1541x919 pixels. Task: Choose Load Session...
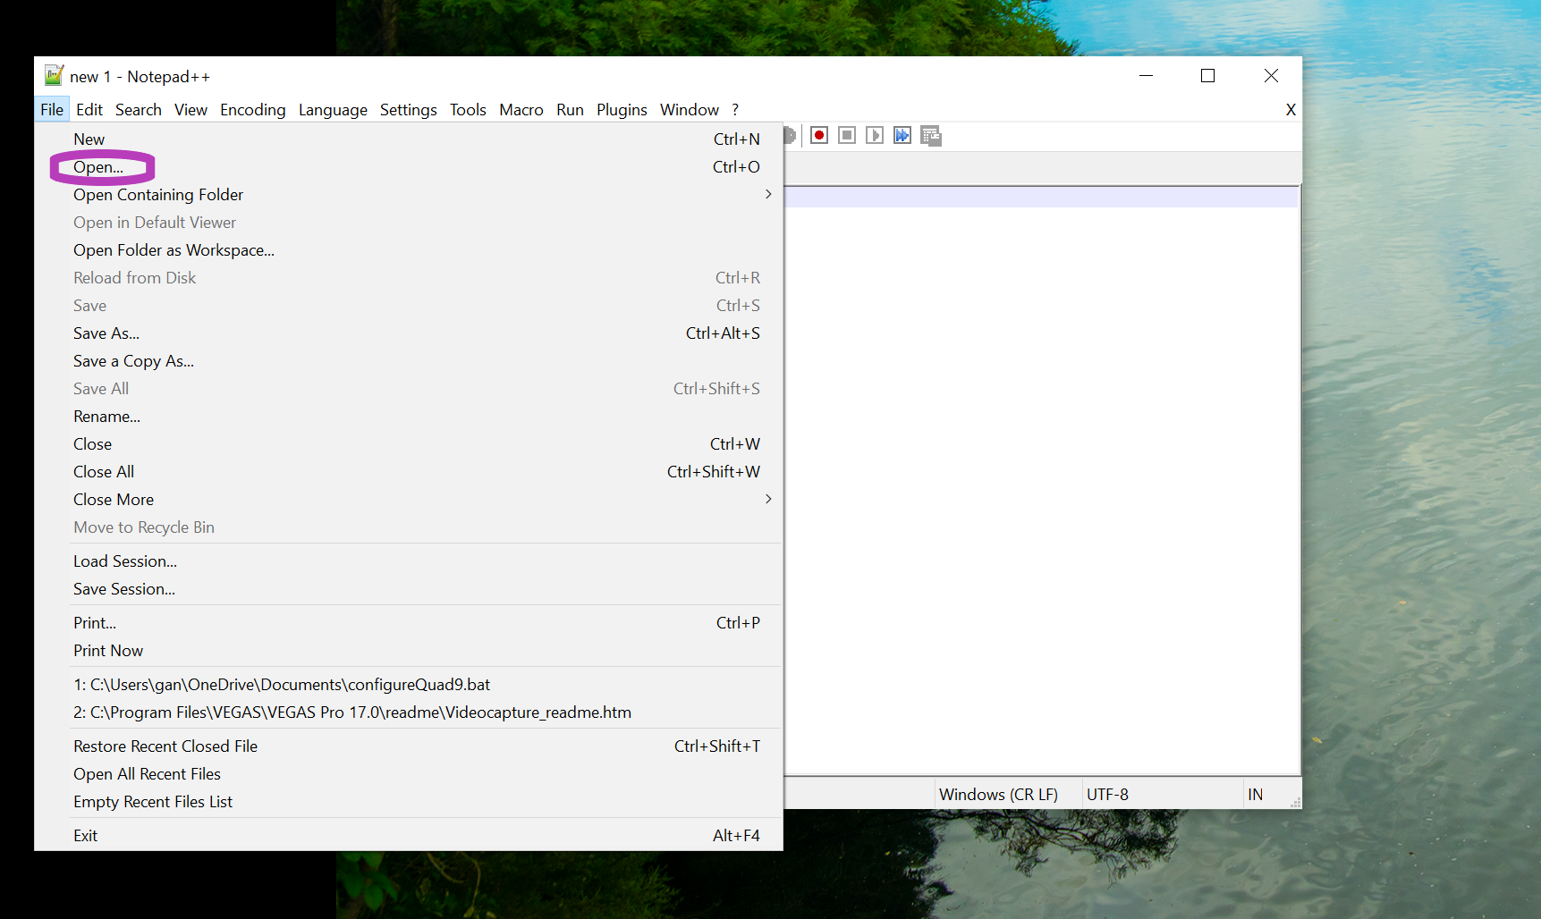coord(409,561)
